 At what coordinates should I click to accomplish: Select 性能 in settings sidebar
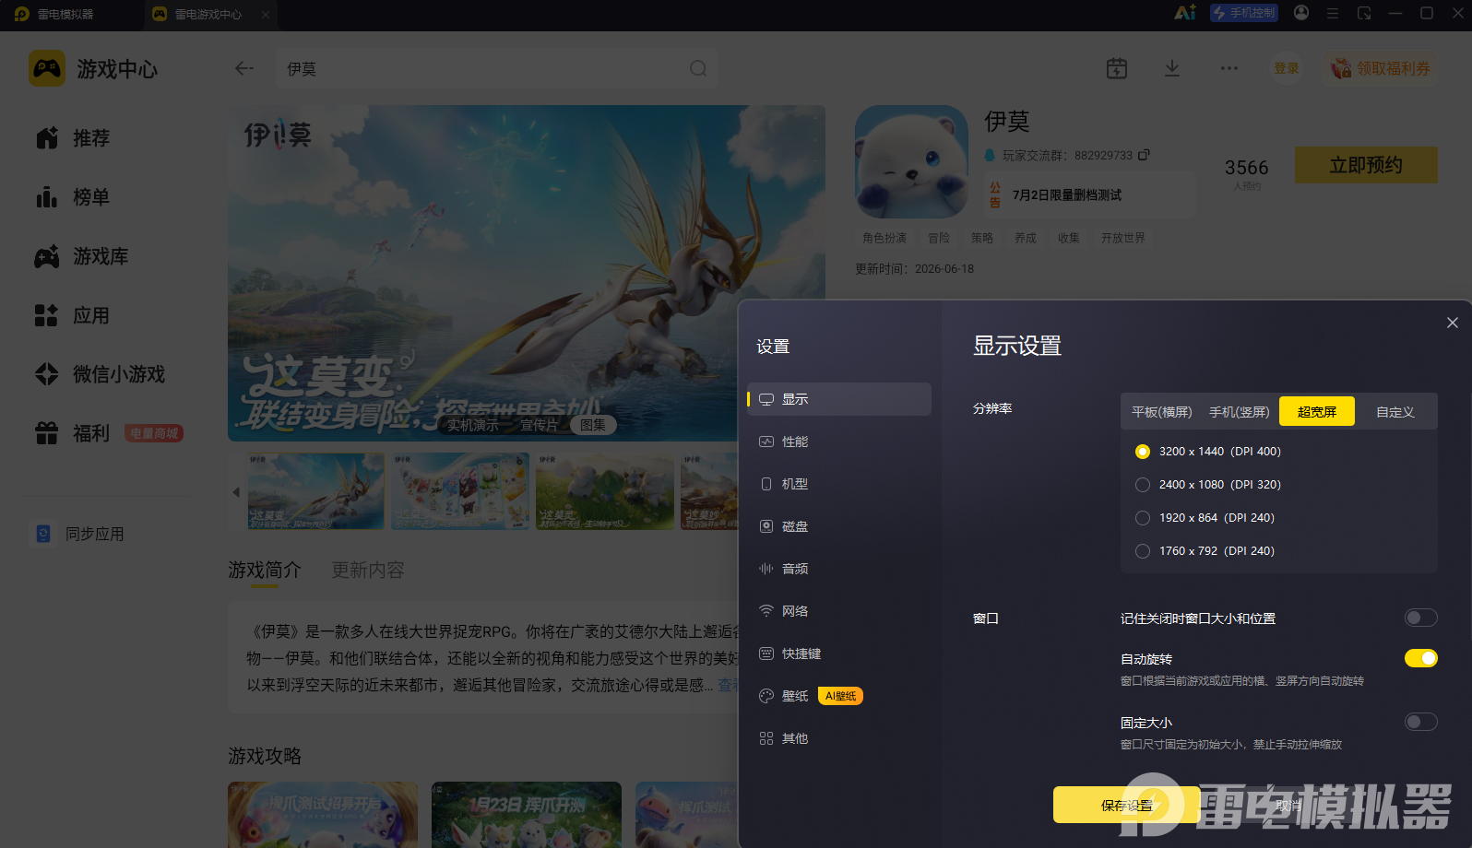click(838, 442)
